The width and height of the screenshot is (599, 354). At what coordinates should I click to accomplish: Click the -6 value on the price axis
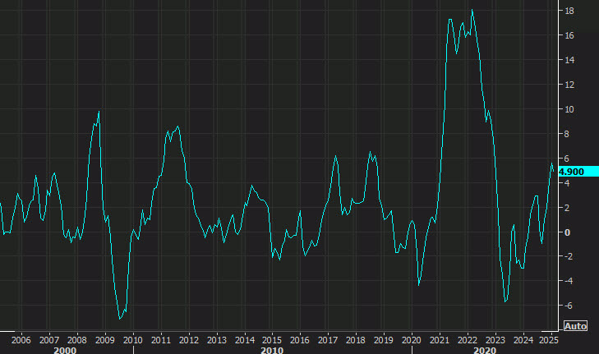click(x=569, y=306)
